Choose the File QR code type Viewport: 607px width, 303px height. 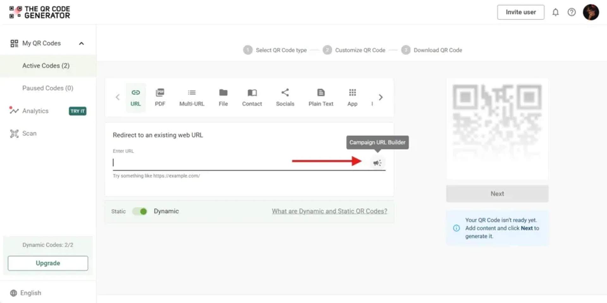coord(223,98)
